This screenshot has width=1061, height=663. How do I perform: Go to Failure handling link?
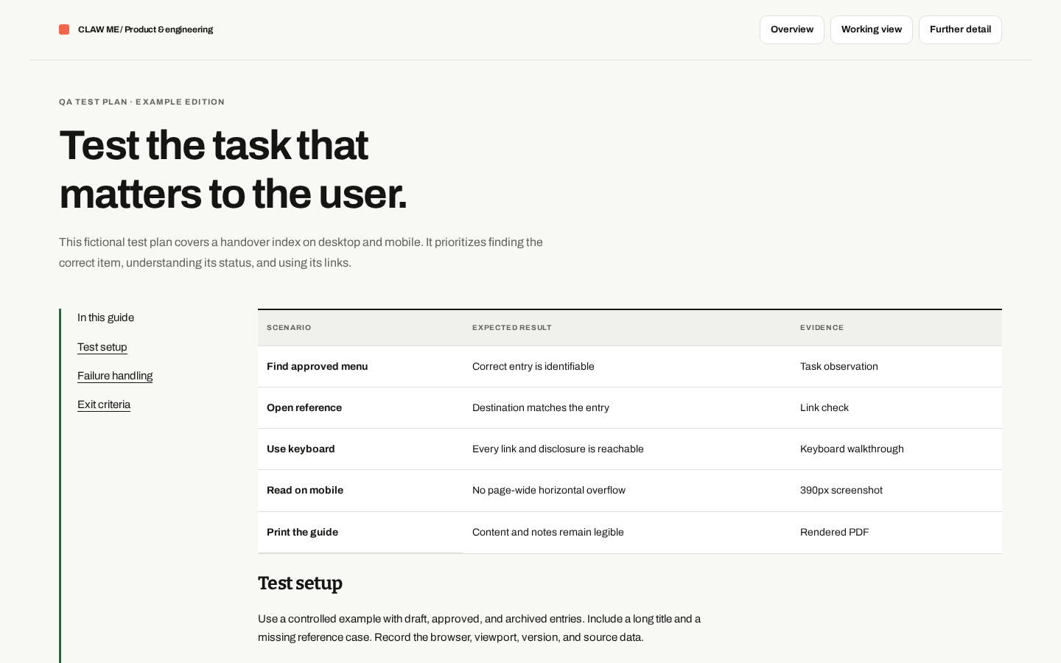115,376
